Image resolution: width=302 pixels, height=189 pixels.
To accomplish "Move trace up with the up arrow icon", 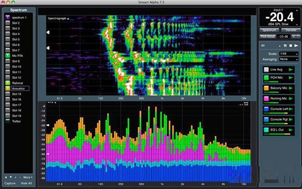I will click(x=6, y=177).
